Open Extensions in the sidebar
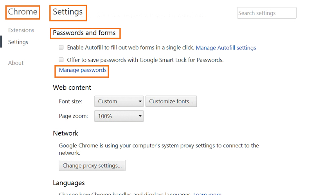This screenshot has height=195, width=313. pos(21,30)
